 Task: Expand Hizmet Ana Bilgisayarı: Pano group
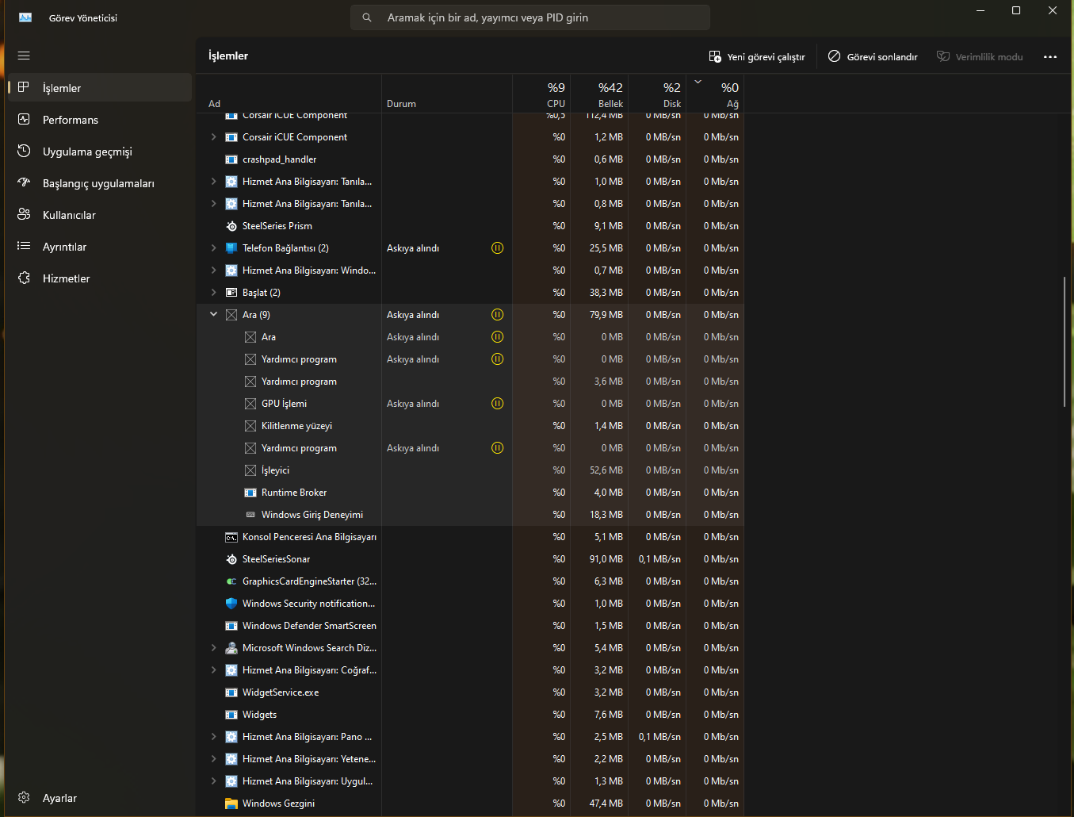click(x=213, y=737)
